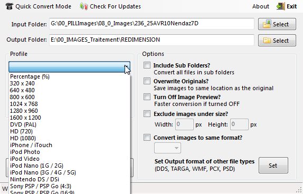The height and width of the screenshot is (194, 303).
Task: Collapse the Profile dropdown via its arrow
Action: pyautogui.click(x=126, y=67)
